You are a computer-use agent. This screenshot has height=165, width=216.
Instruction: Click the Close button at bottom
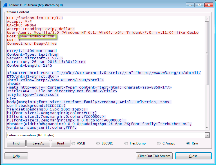tap(193, 156)
